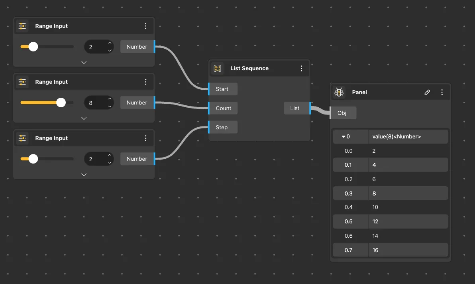Select the Obj input on Panel

[342, 113]
